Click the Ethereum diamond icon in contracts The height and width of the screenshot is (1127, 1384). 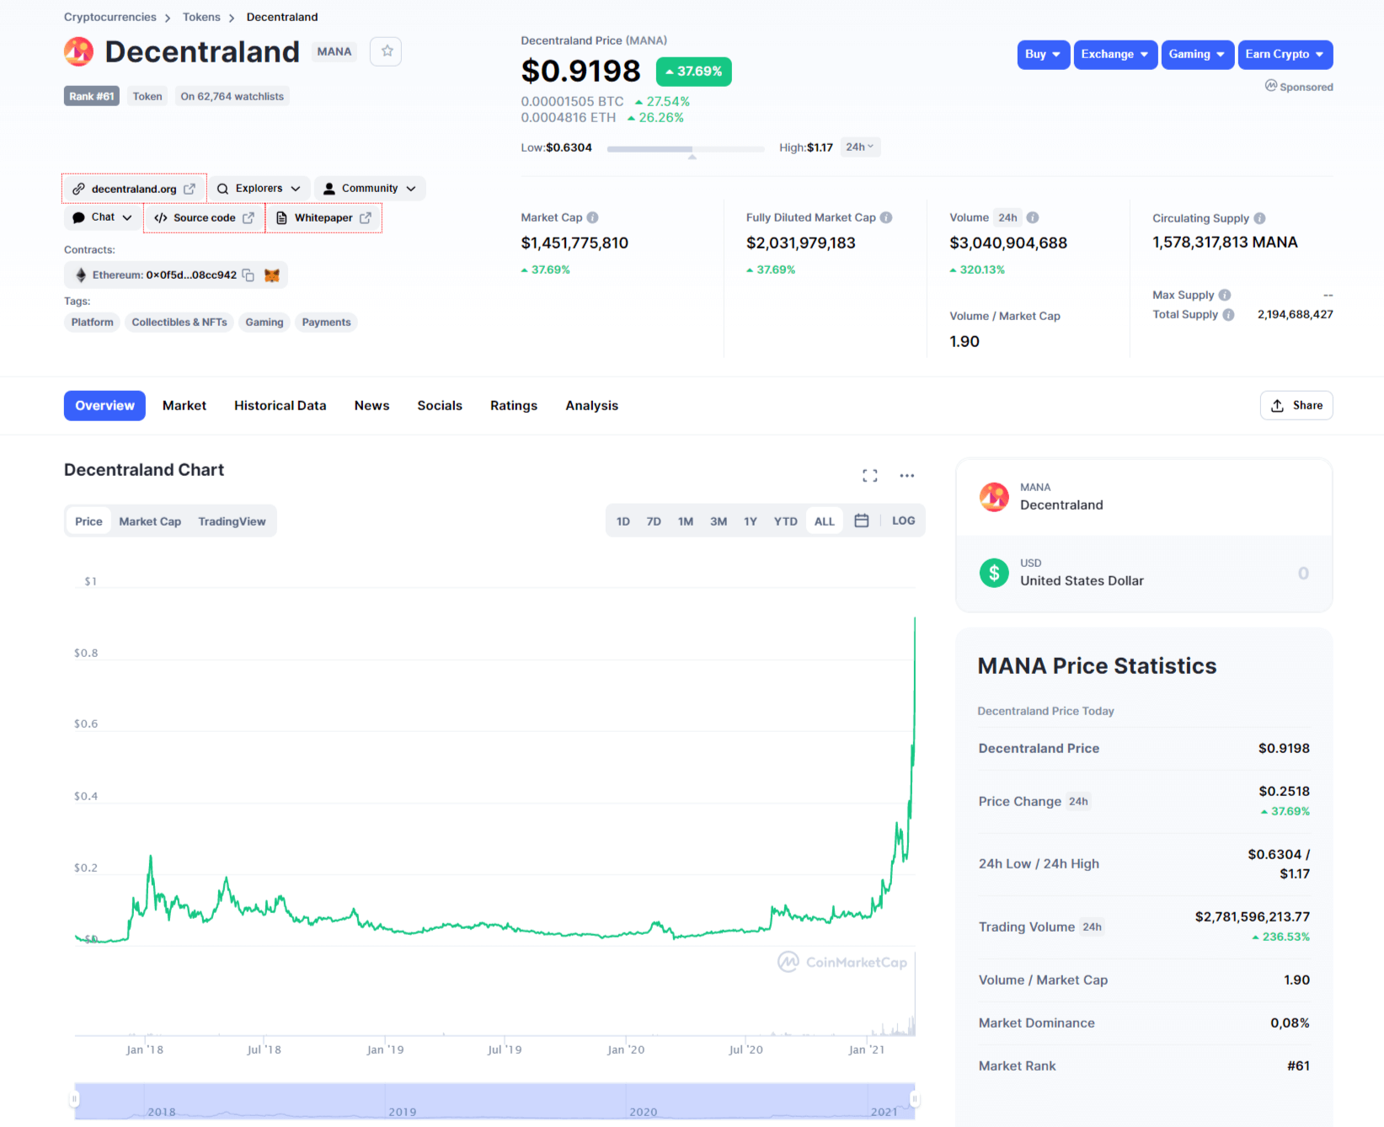click(x=81, y=275)
